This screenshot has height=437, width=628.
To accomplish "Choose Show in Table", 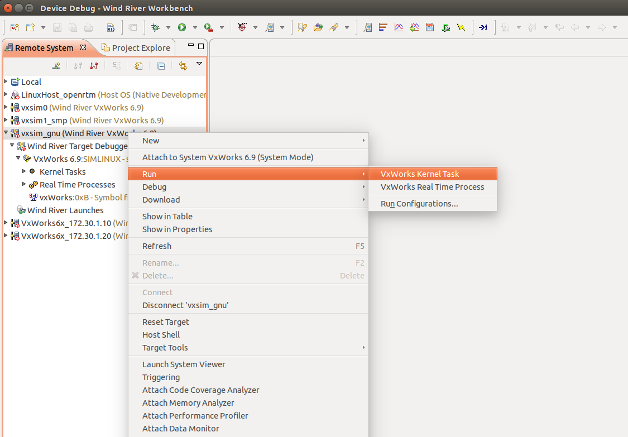I will coord(248,217).
